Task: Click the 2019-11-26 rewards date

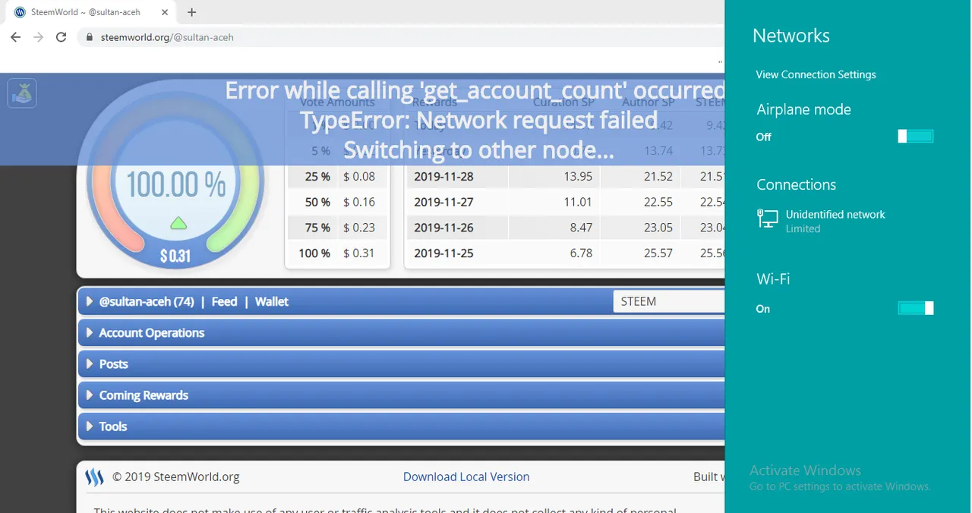Action: (x=443, y=228)
